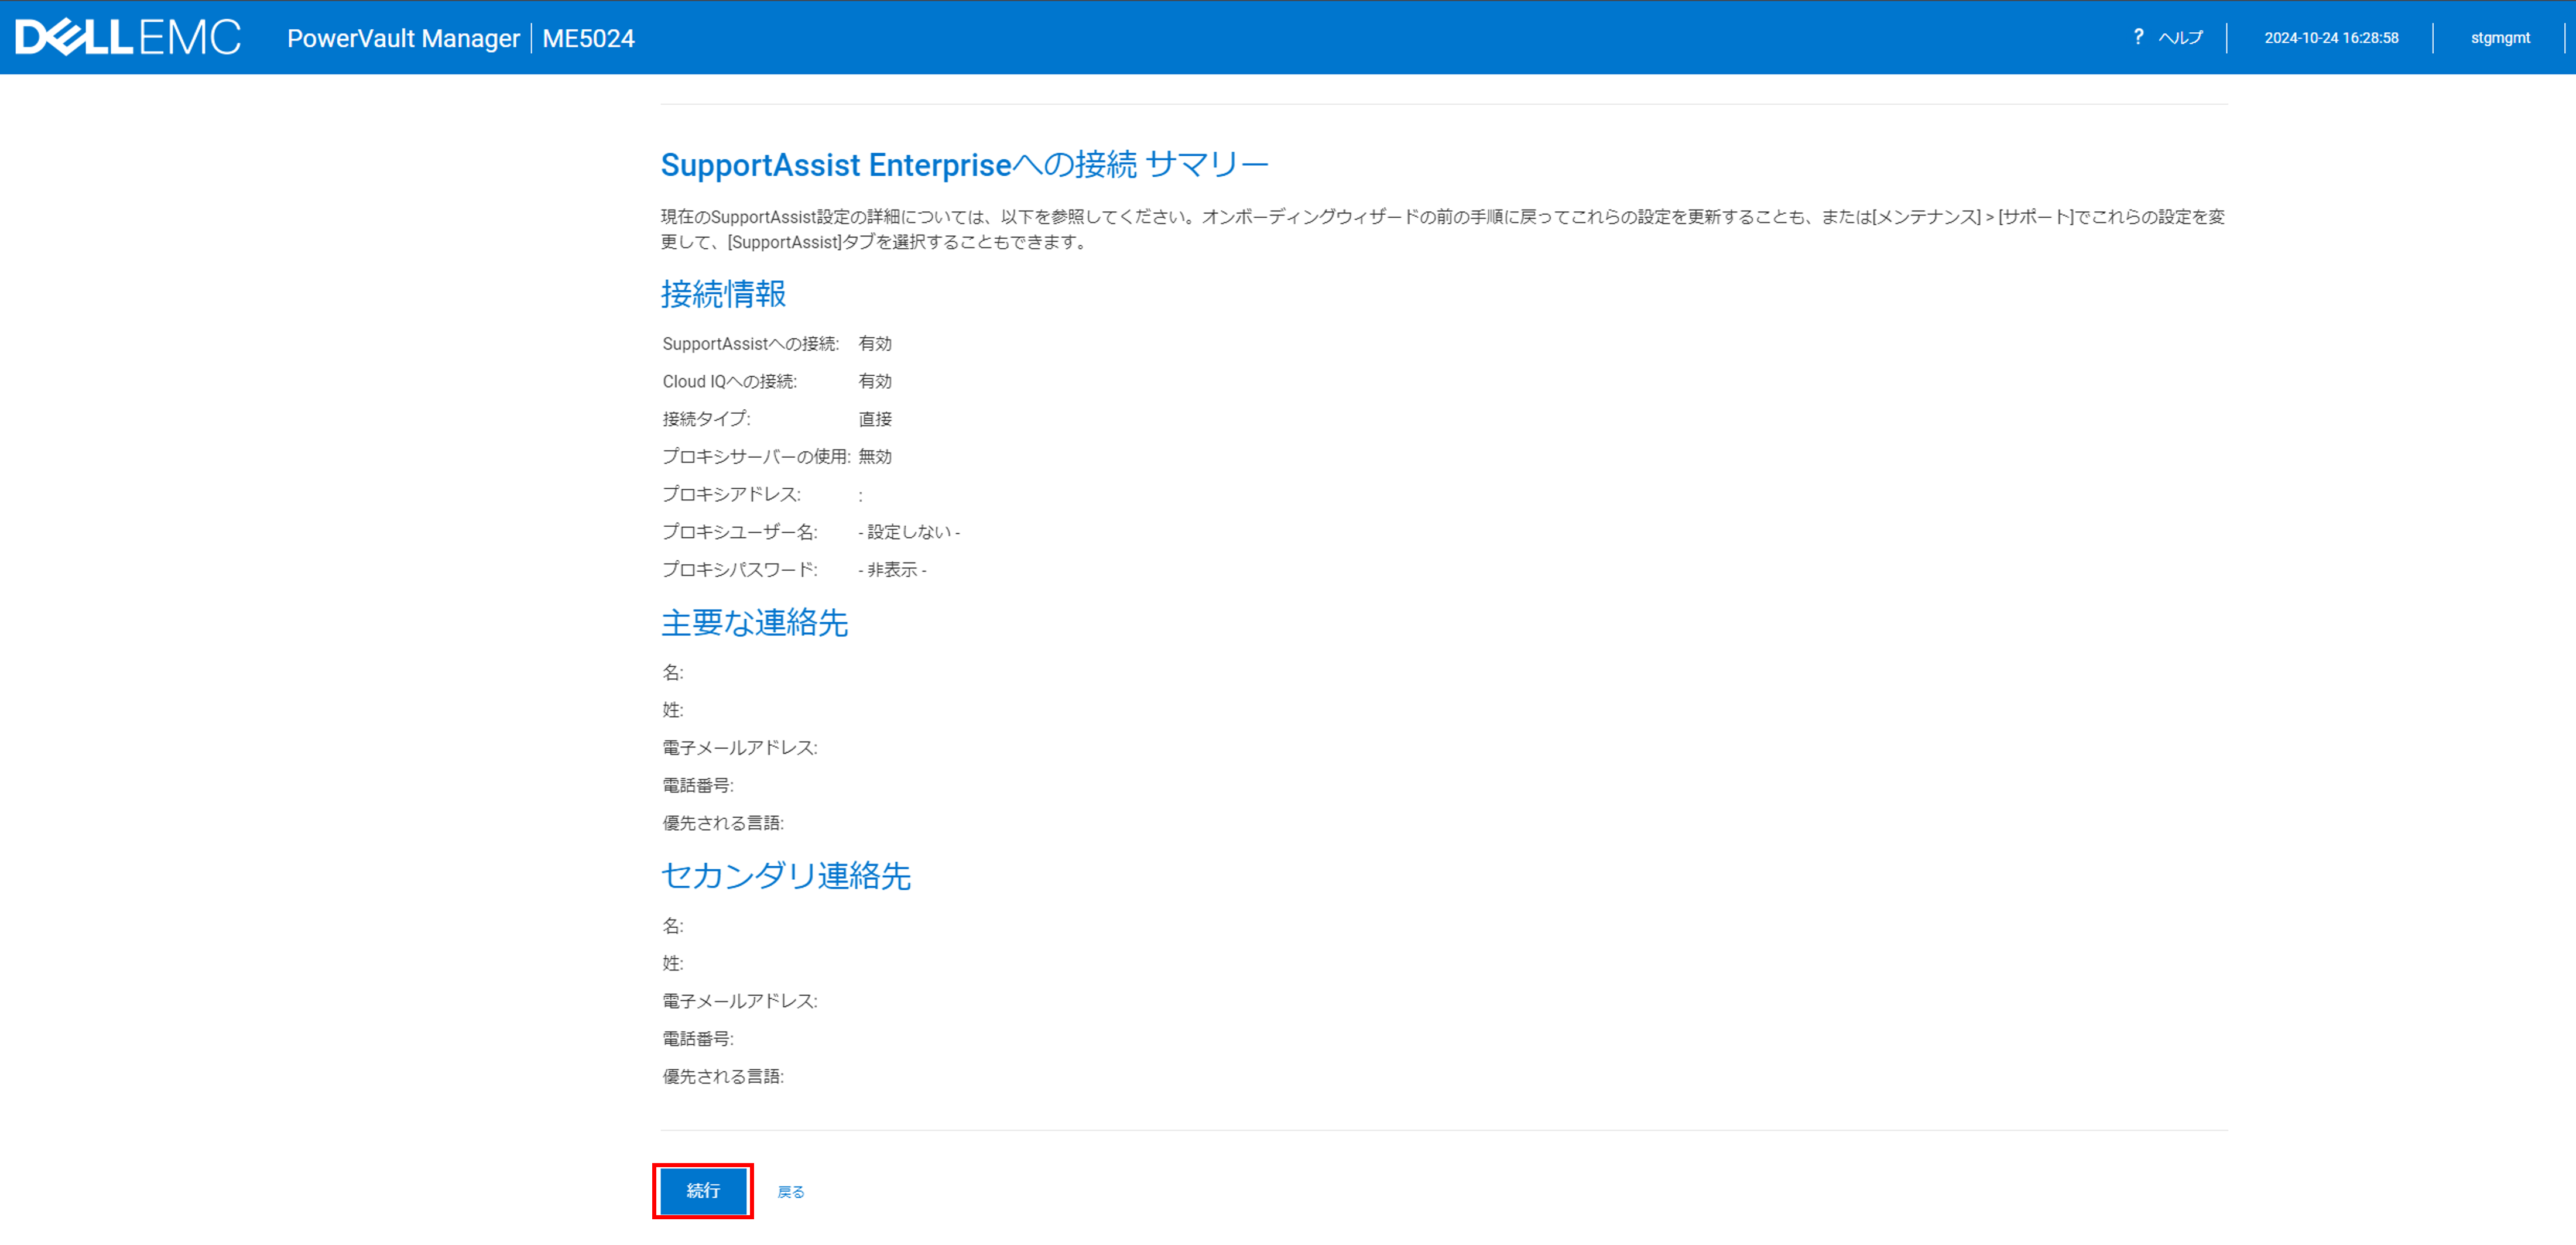Click the date and time display

pyautogui.click(x=2331, y=38)
